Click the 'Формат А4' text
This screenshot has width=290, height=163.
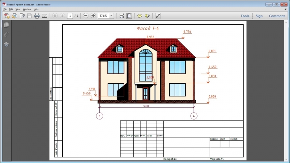click(217, 159)
